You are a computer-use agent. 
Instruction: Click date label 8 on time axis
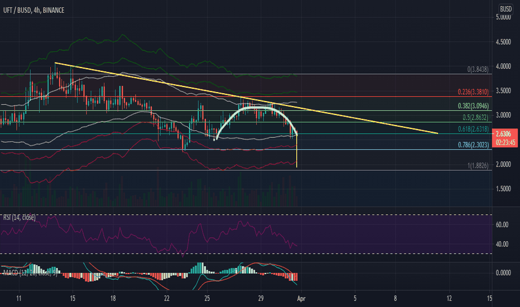tap(396, 299)
